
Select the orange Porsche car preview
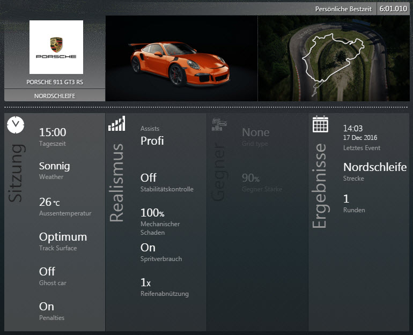181,58
